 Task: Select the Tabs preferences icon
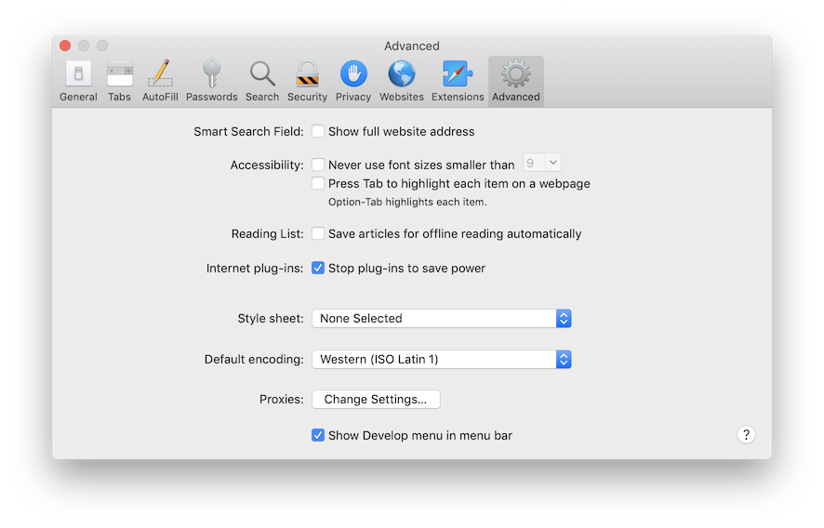coord(120,75)
